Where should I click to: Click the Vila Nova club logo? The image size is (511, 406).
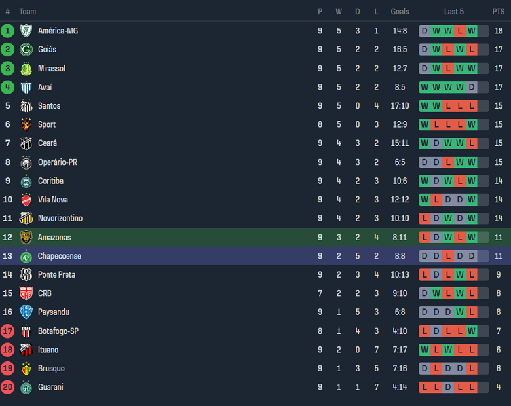26,200
